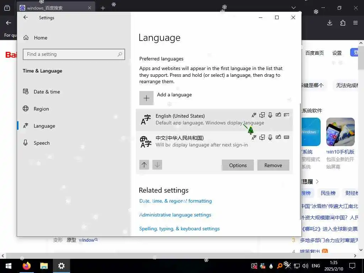Click speech recognition microphone icon on English row

270,115
